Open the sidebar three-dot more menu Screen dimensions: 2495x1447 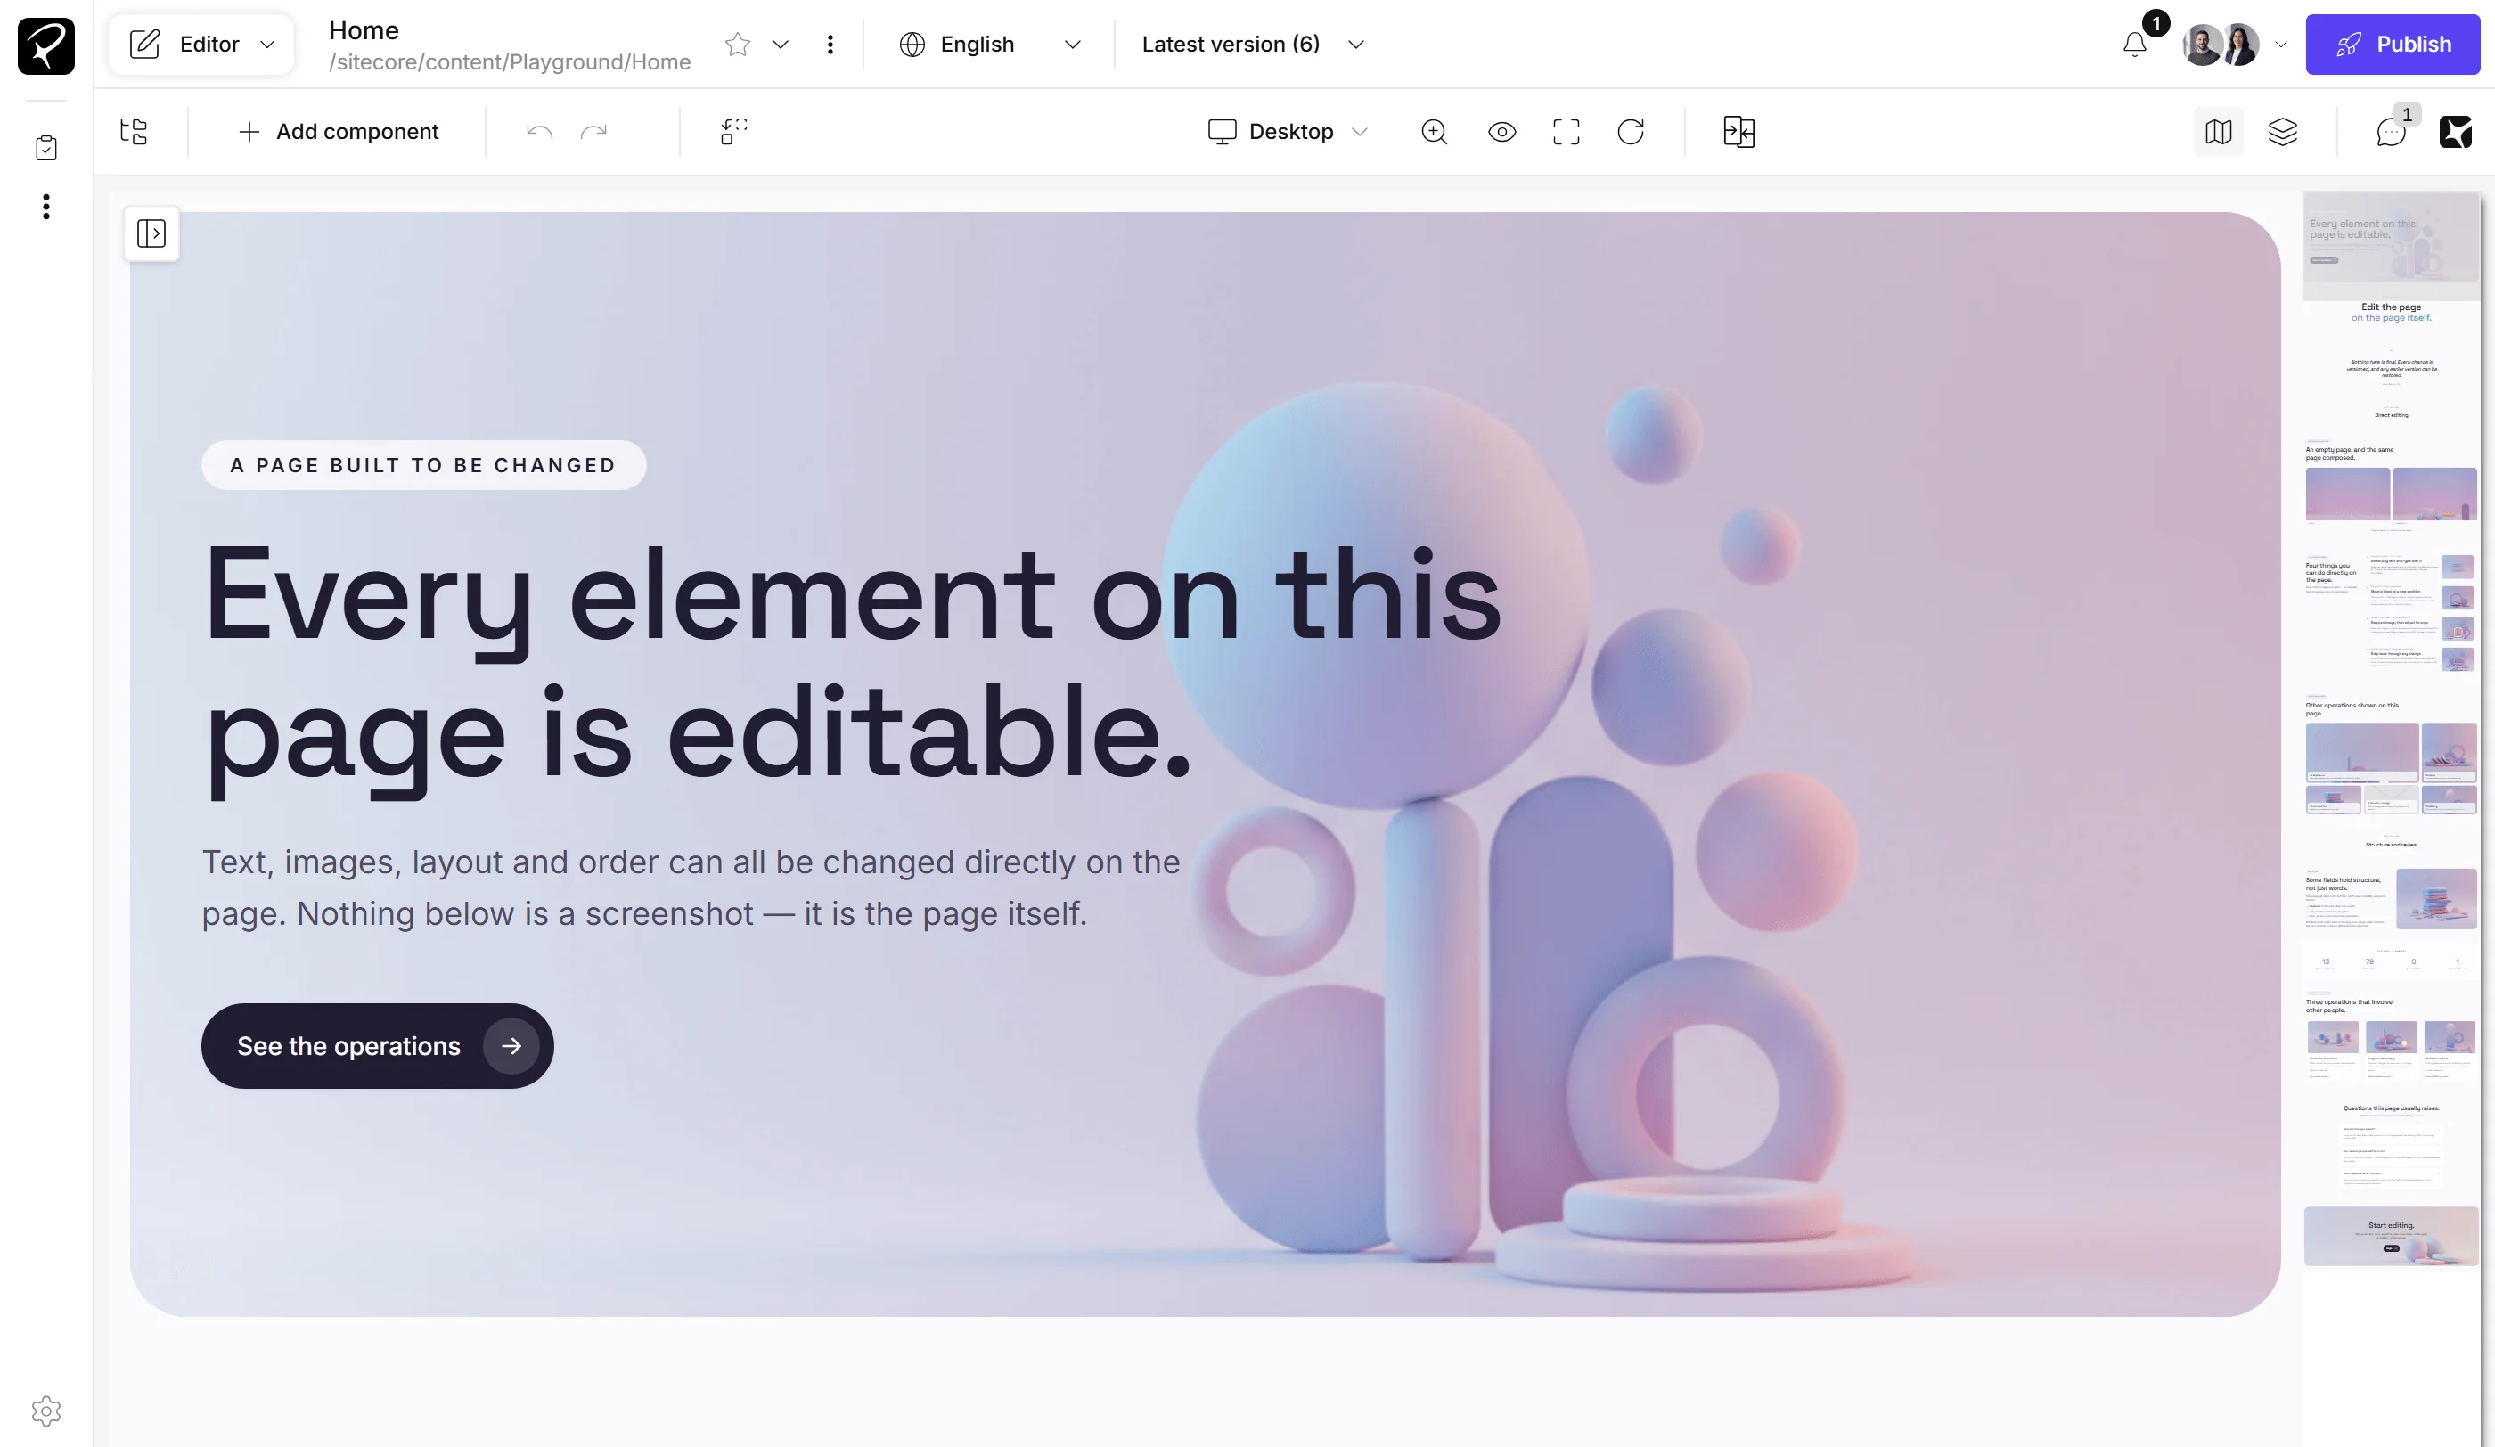click(45, 207)
